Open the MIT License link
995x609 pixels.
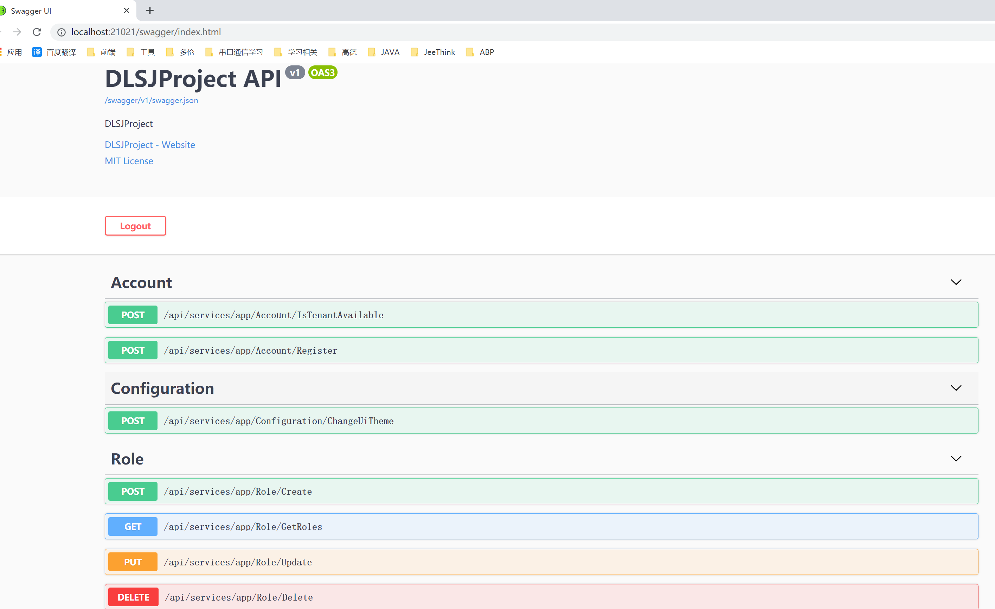(x=128, y=160)
